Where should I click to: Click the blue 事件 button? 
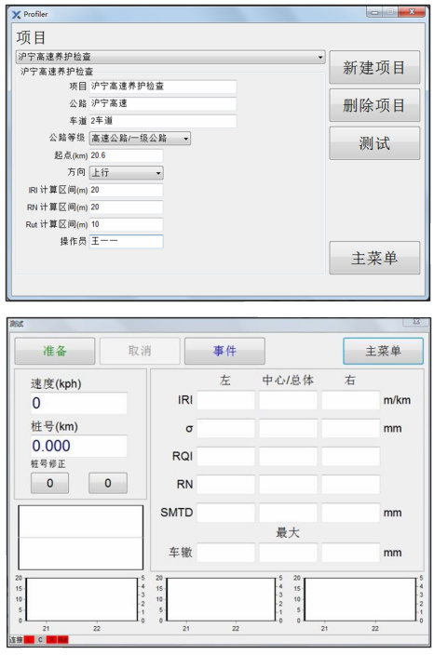pyautogui.click(x=224, y=351)
